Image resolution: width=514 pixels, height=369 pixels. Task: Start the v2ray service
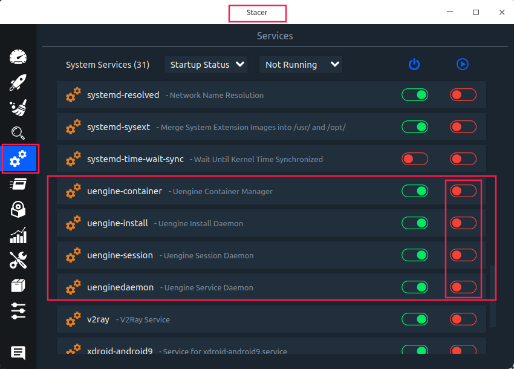[463, 319]
